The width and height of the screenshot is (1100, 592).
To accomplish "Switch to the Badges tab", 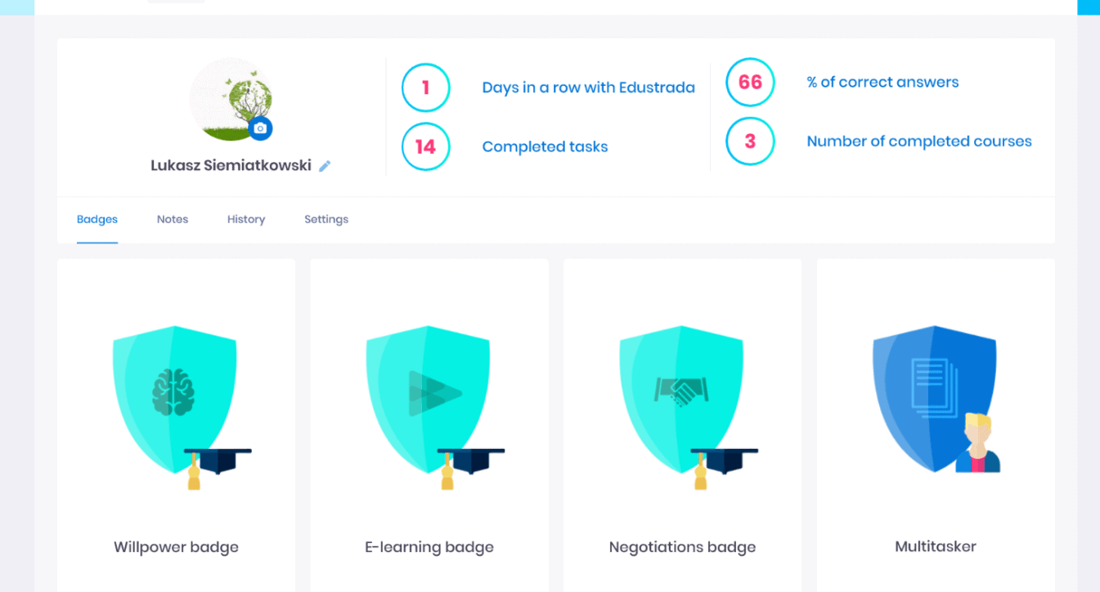I will point(97,219).
